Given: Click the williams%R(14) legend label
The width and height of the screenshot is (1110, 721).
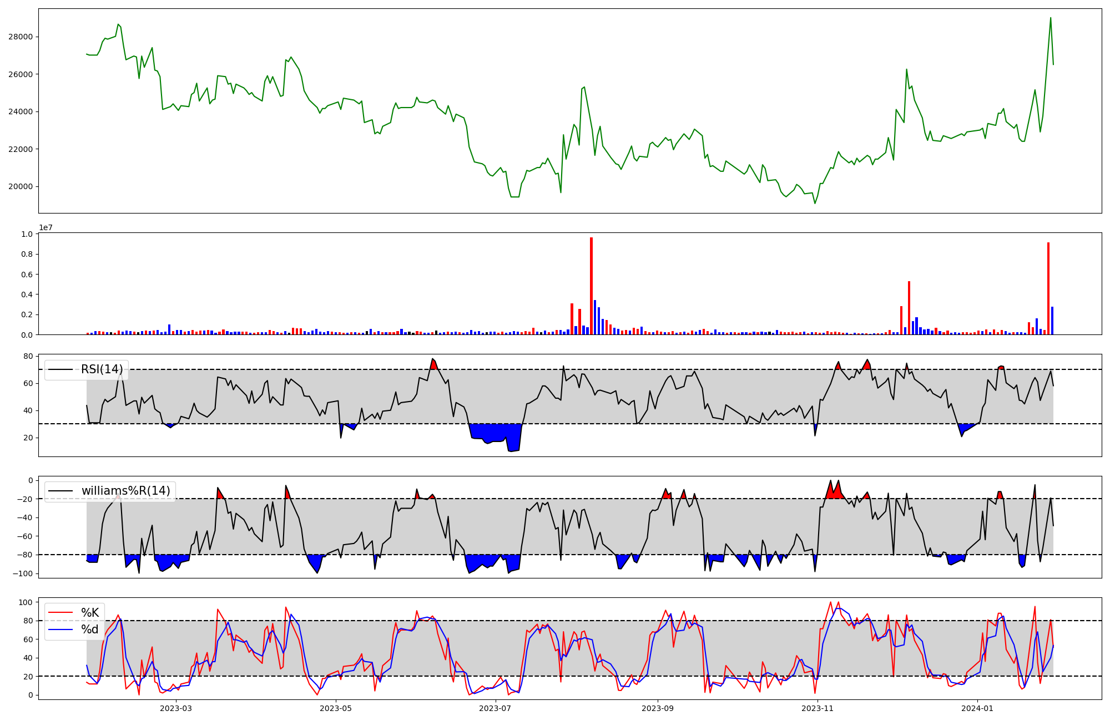Looking at the screenshot, I should click(x=125, y=491).
